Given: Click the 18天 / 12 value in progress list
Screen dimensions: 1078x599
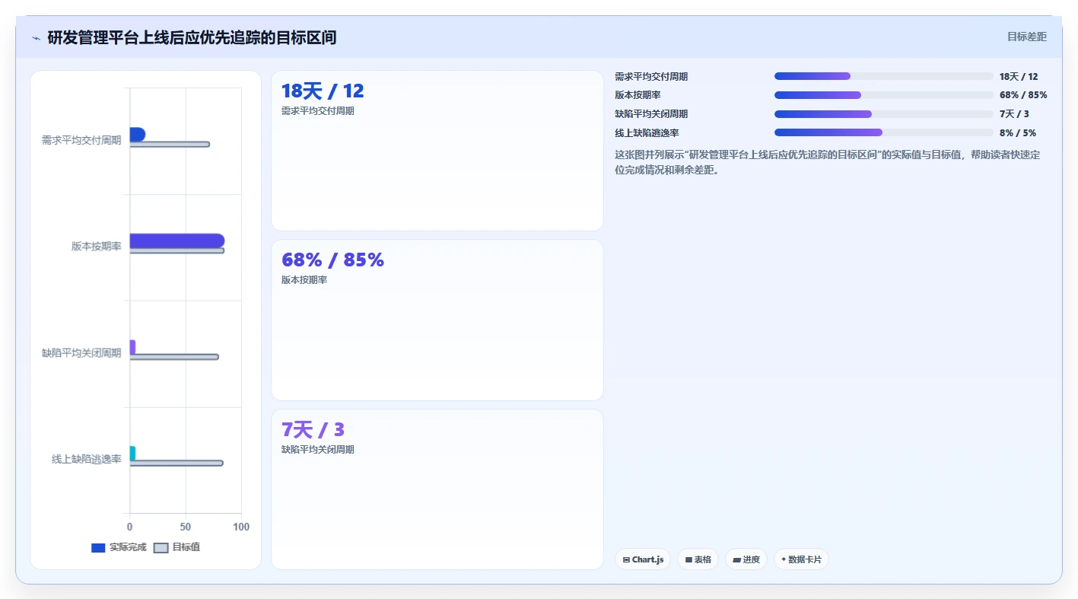Looking at the screenshot, I should 1019,77.
